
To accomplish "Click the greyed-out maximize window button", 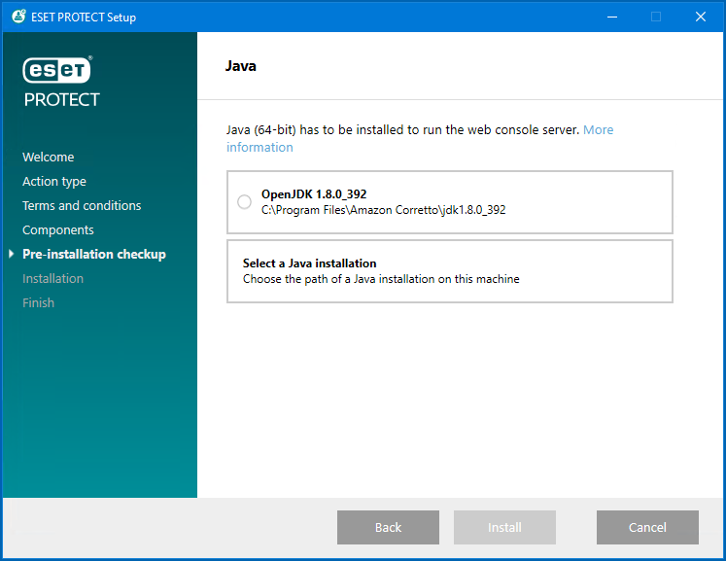I will [x=656, y=17].
